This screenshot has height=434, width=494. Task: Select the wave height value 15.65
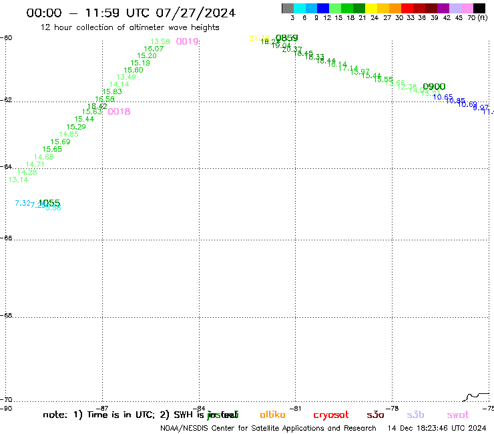pos(52,150)
